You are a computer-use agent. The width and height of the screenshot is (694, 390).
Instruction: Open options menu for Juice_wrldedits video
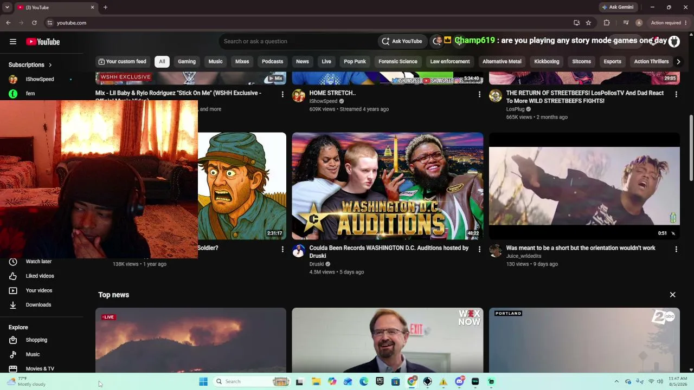(676, 249)
